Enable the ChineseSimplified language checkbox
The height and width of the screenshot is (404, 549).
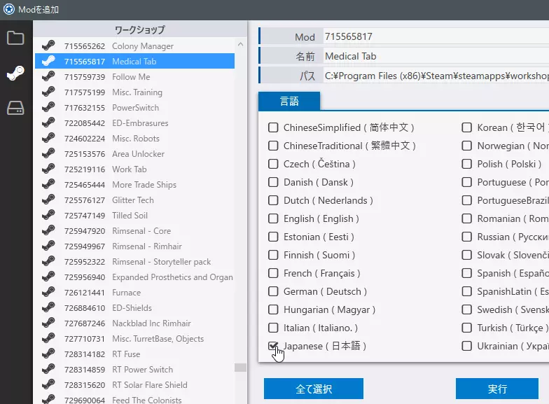click(x=273, y=127)
